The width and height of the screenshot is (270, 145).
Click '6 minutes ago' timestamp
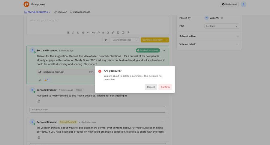coord(88,122)
